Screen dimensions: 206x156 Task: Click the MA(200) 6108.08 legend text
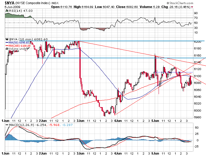20,46
